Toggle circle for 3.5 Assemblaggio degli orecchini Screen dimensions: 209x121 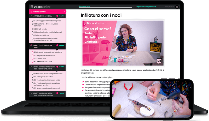(32, 88)
